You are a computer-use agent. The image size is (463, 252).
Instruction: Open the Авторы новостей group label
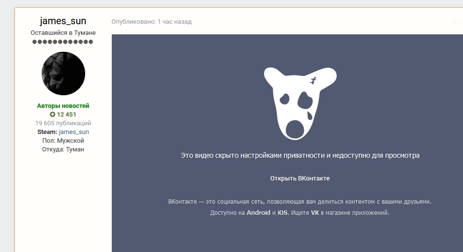(63, 105)
